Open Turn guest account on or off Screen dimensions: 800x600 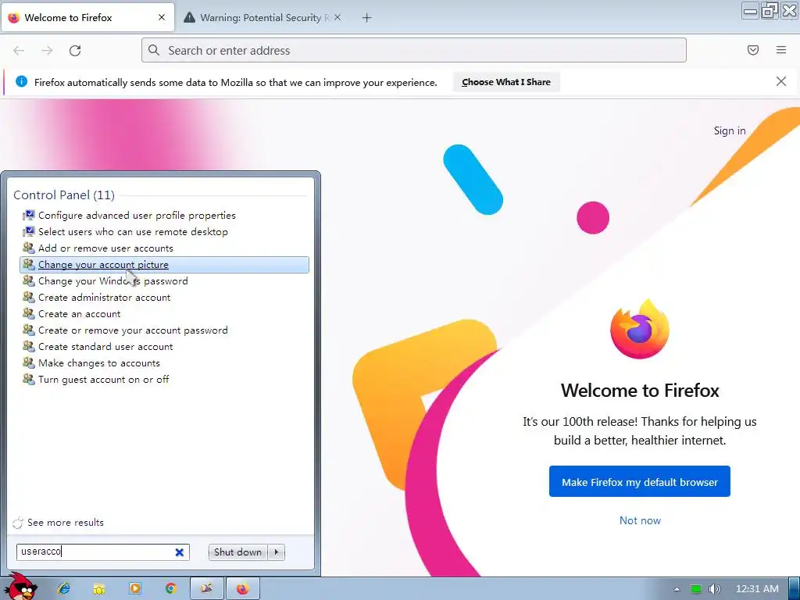pyautogui.click(x=164, y=379)
